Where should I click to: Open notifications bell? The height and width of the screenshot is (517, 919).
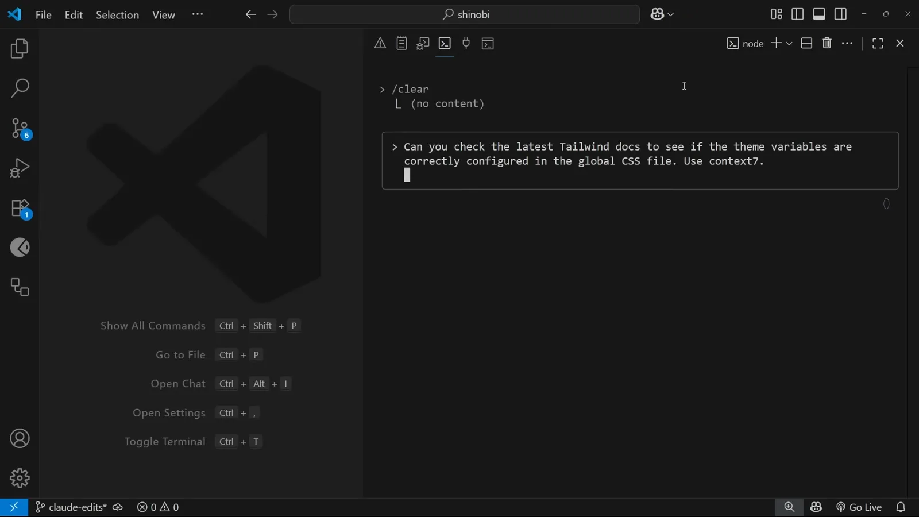click(901, 508)
